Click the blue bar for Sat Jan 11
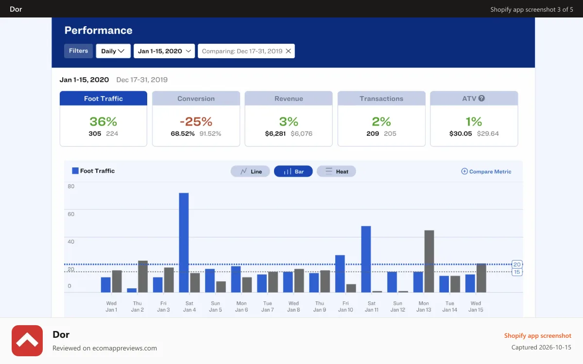 coord(366,259)
